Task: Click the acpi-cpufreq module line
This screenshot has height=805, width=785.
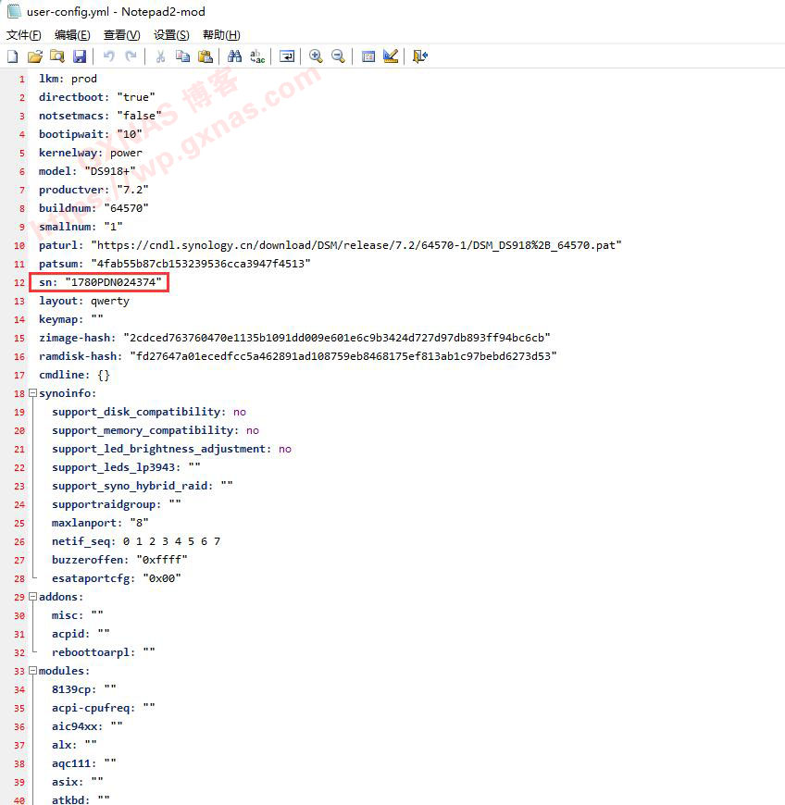Action: pyautogui.click(x=104, y=708)
